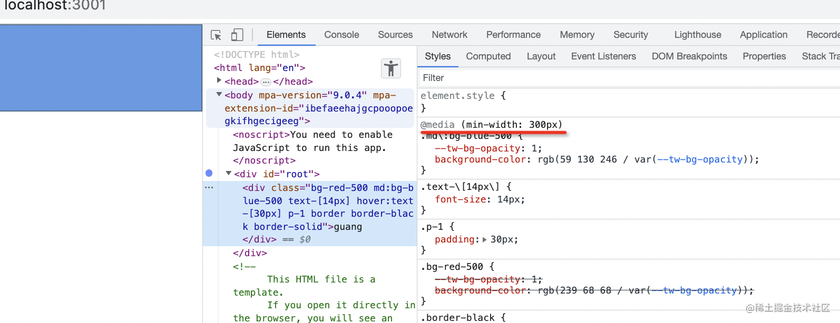
Task: Expand the head element node
Action: [219, 80]
